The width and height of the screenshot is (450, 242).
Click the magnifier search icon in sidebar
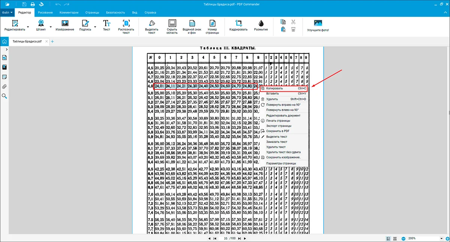point(4,96)
